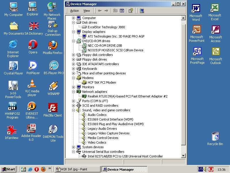Click the volume speaker tray icon
This screenshot has height=173, width=230.
[205, 169]
